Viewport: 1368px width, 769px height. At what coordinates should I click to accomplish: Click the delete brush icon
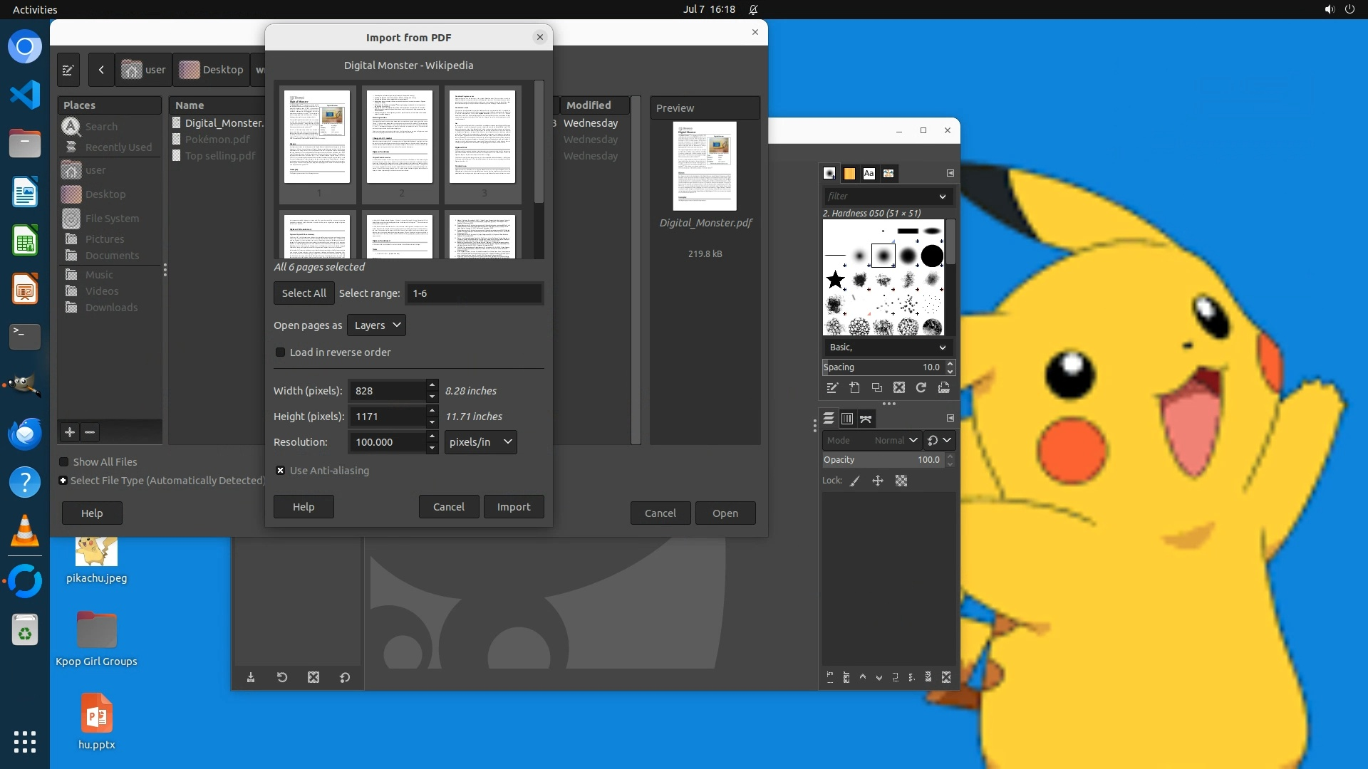[899, 388]
